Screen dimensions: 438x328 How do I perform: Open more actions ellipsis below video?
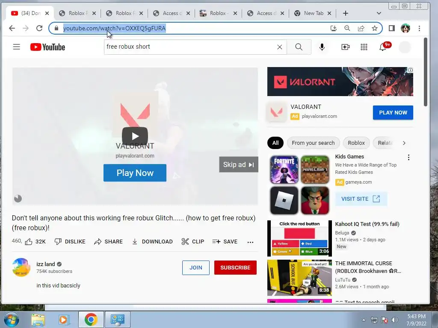250,242
